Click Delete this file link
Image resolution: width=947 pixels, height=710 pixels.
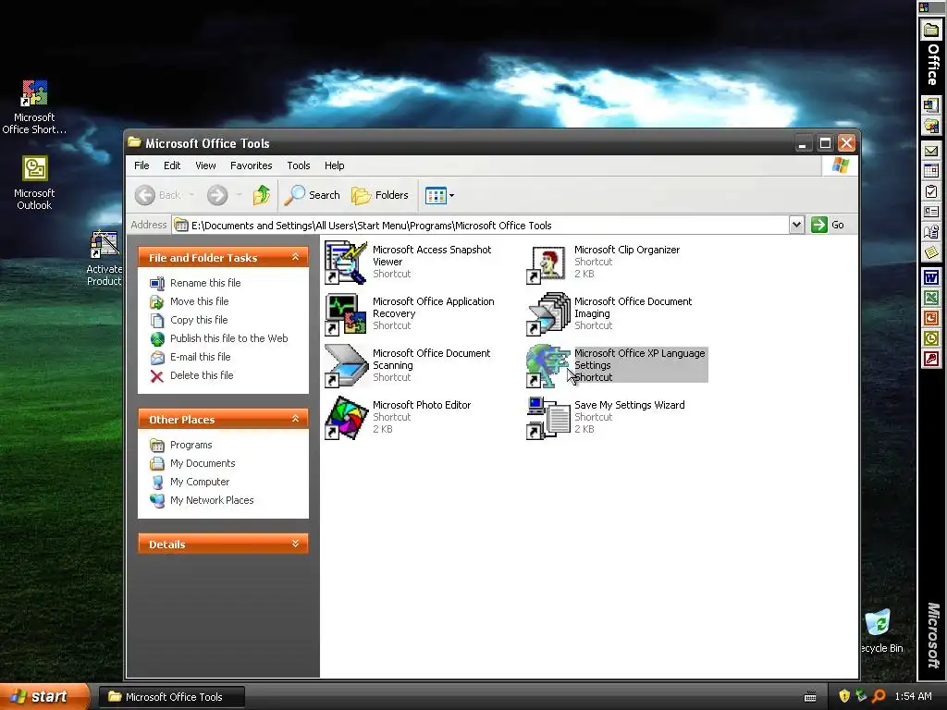(x=202, y=375)
